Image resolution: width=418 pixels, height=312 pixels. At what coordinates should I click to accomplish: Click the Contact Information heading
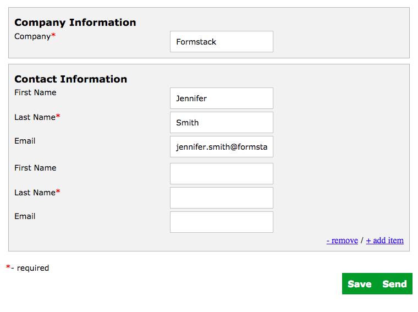click(70, 79)
